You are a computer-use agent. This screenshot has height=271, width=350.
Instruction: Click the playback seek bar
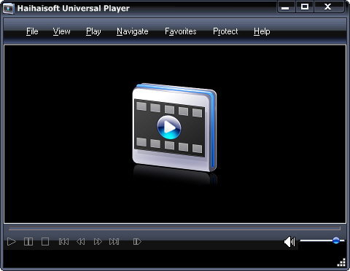tap(174, 229)
